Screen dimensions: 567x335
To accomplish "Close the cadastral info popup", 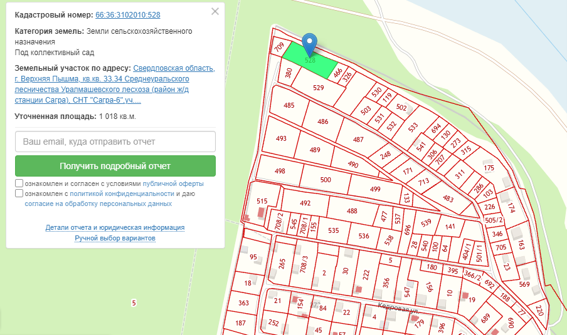I will pos(215,11).
